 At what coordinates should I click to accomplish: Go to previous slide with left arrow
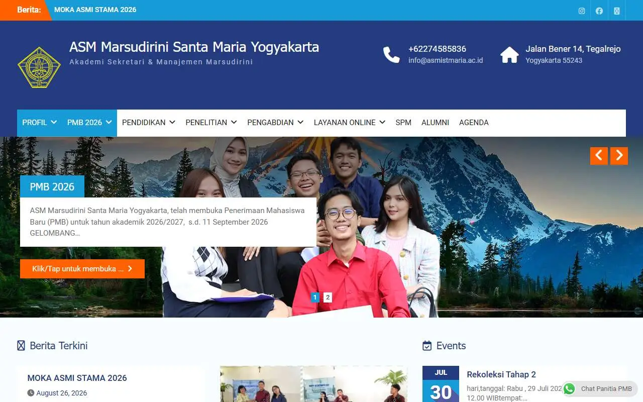(x=599, y=156)
